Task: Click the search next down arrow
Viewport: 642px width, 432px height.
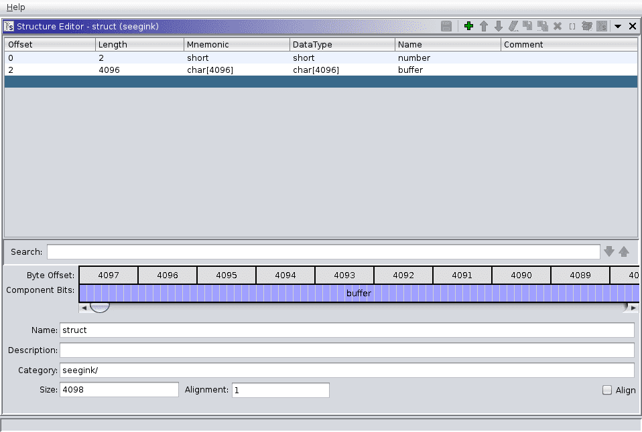Action: pos(608,251)
